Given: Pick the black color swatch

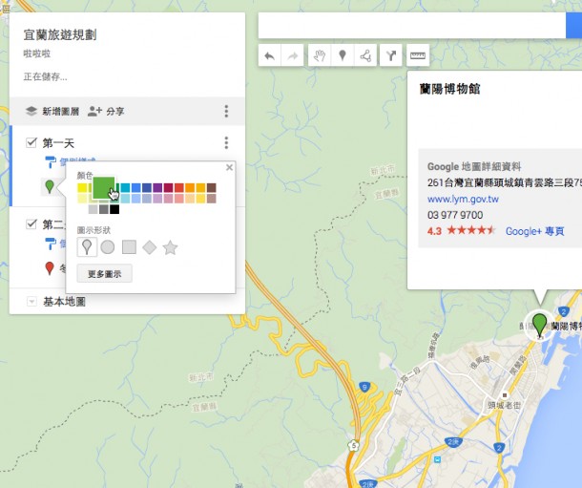Looking at the screenshot, I should [x=114, y=209].
